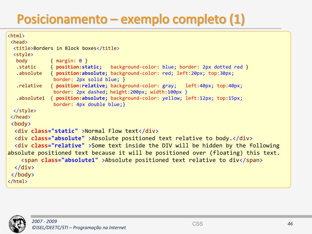Click the 'CSS' footer label

coord(197,224)
